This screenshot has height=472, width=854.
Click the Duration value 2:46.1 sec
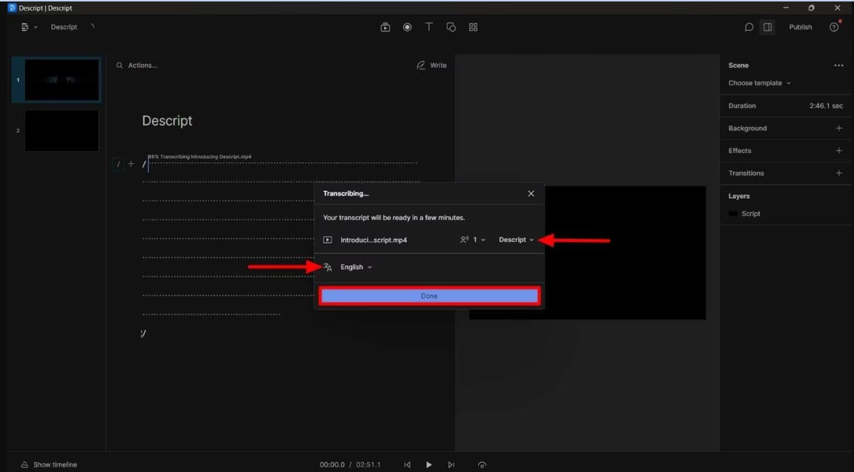[x=826, y=106]
